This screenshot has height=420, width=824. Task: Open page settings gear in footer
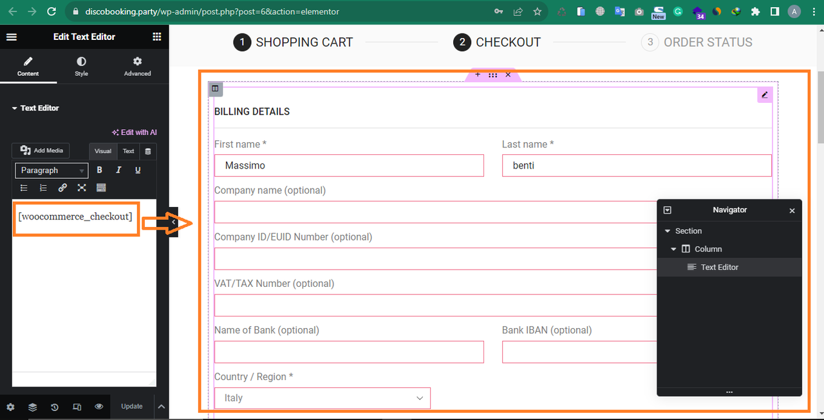pyautogui.click(x=10, y=406)
